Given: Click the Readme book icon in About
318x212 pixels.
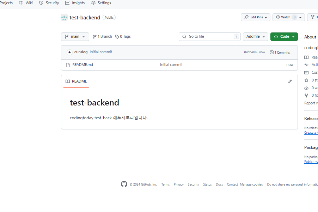Looking at the screenshot, I should click(306, 57).
